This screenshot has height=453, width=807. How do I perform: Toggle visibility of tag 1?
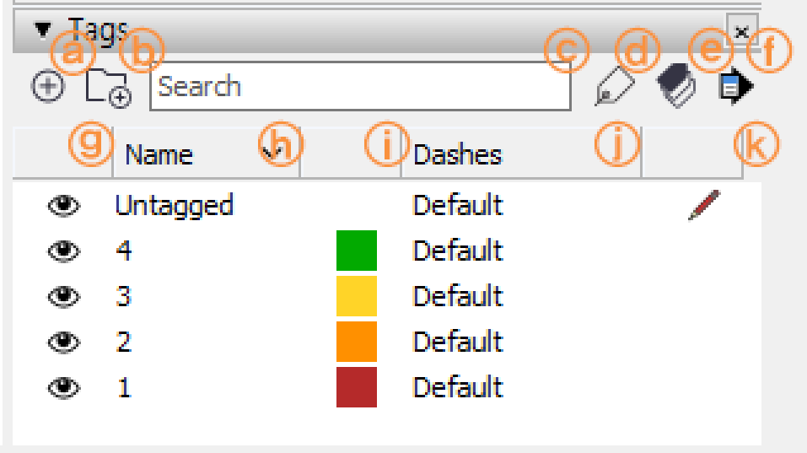[64, 387]
